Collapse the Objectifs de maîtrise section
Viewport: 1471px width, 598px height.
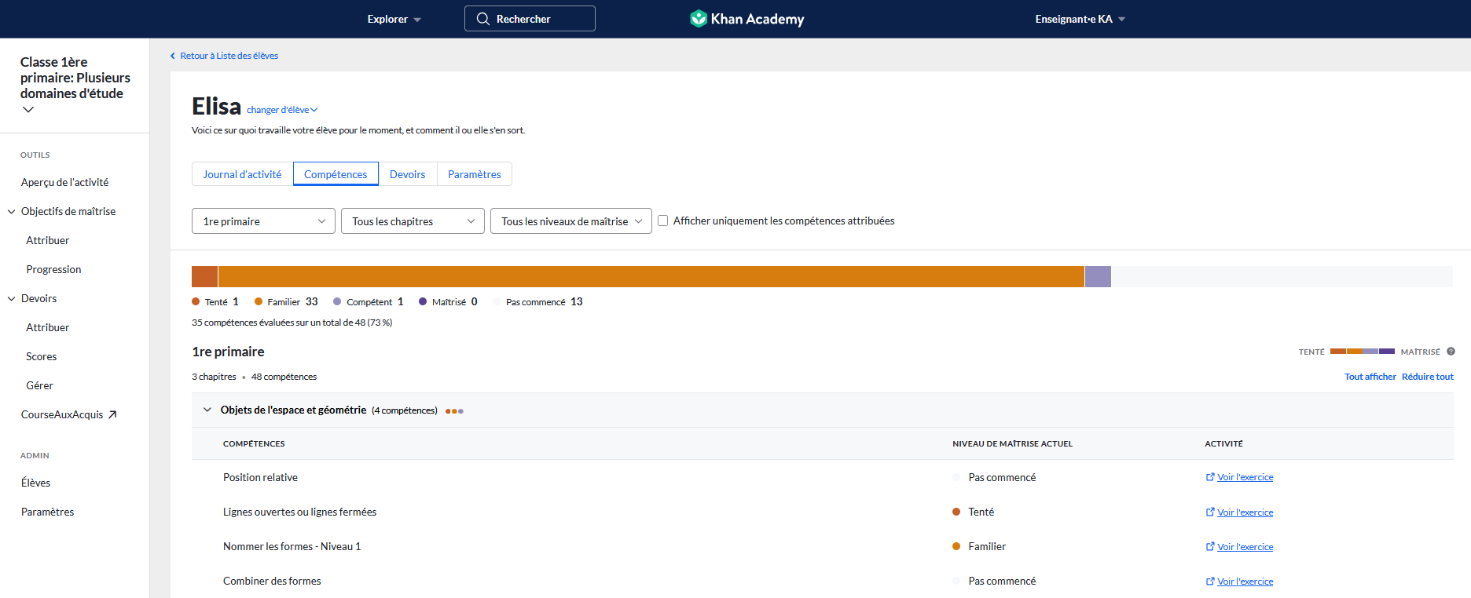(x=12, y=211)
